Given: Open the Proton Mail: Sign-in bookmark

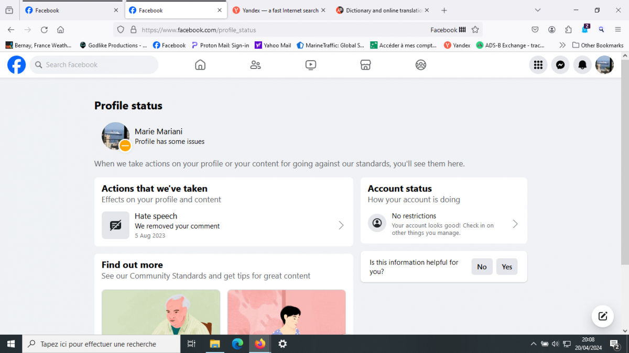Looking at the screenshot, I should click(220, 45).
